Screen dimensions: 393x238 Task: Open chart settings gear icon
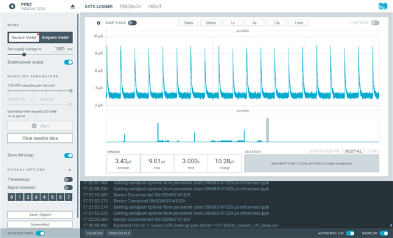(98, 23)
